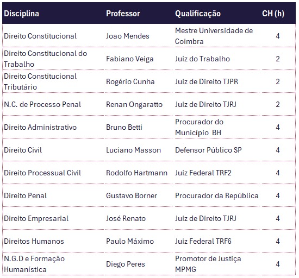Viewport: 299px width, 278px height.
Task: Select the Professor column header
Action: pyautogui.click(x=139, y=14)
